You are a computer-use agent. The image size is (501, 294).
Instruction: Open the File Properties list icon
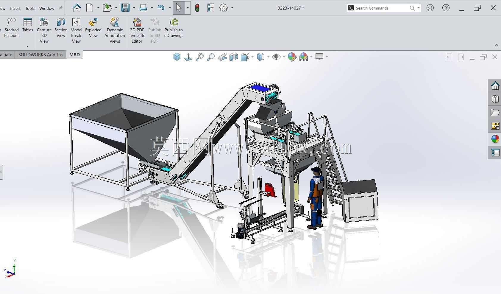(x=211, y=8)
